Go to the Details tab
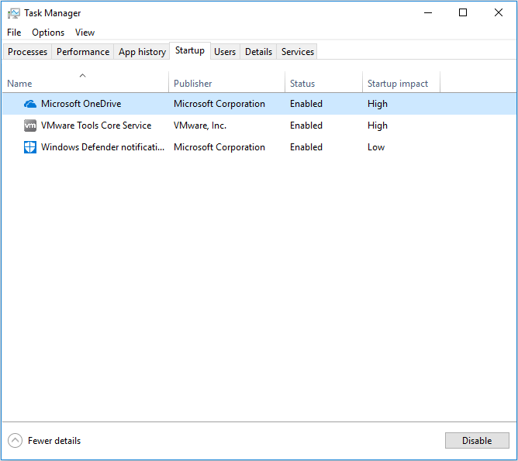The height and width of the screenshot is (461, 518). point(258,52)
